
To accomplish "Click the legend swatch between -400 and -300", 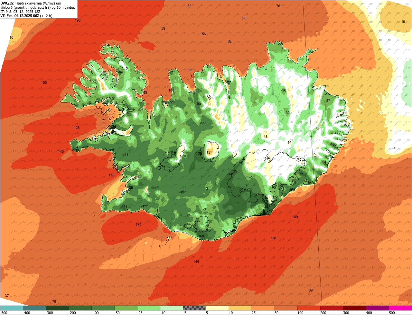I will pos(34,308).
